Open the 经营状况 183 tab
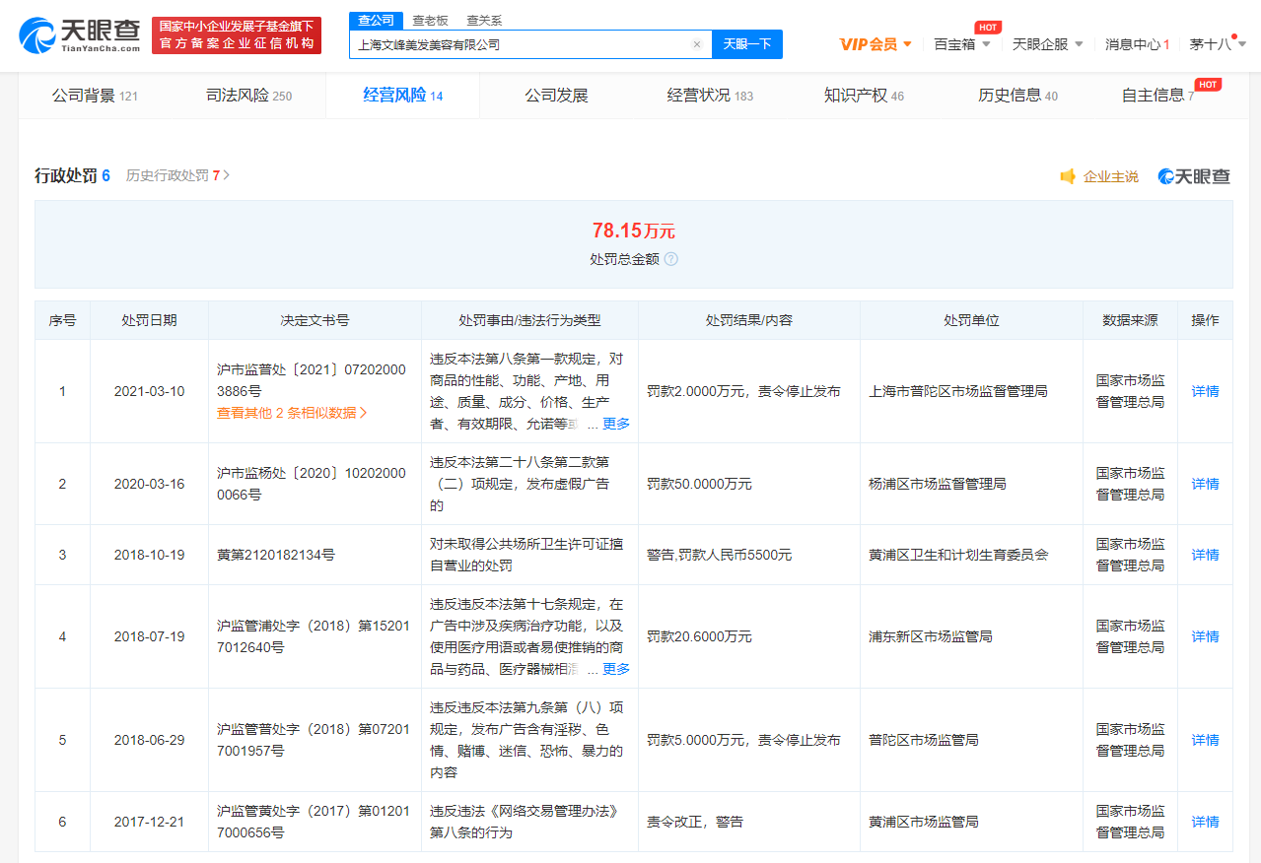This screenshot has width=1261, height=863. click(710, 96)
